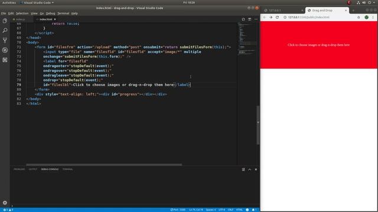The width and height of the screenshot is (378, 212).
Task: Close the index.html editor tab
Action: 55,19
